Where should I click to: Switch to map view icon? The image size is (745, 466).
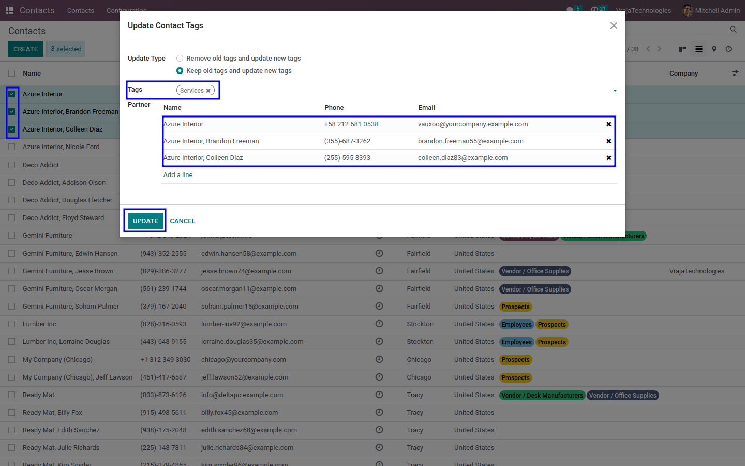coord(714,49)
